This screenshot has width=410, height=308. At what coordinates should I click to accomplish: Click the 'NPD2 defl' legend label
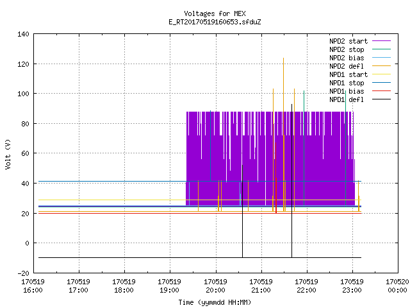click(x=347, y=66)
